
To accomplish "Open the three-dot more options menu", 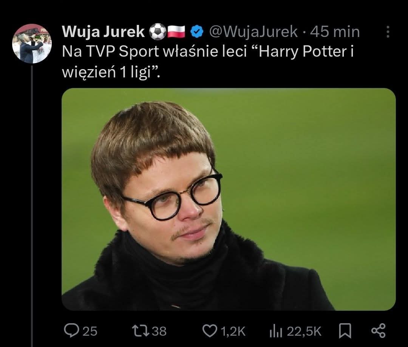I will [x=388, y=32].
